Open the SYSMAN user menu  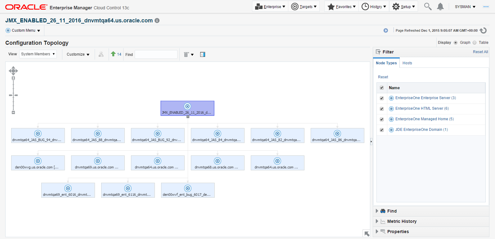click(465, 7)
